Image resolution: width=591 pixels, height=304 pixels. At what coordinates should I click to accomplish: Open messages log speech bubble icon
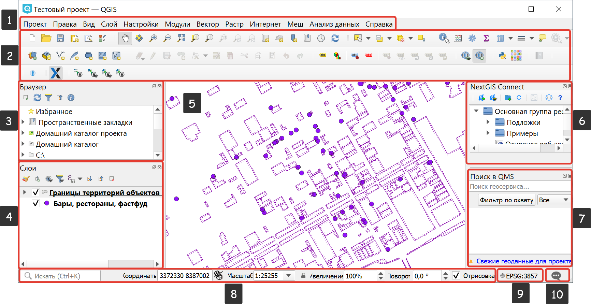pyautogui.click(x=556, y=276)
